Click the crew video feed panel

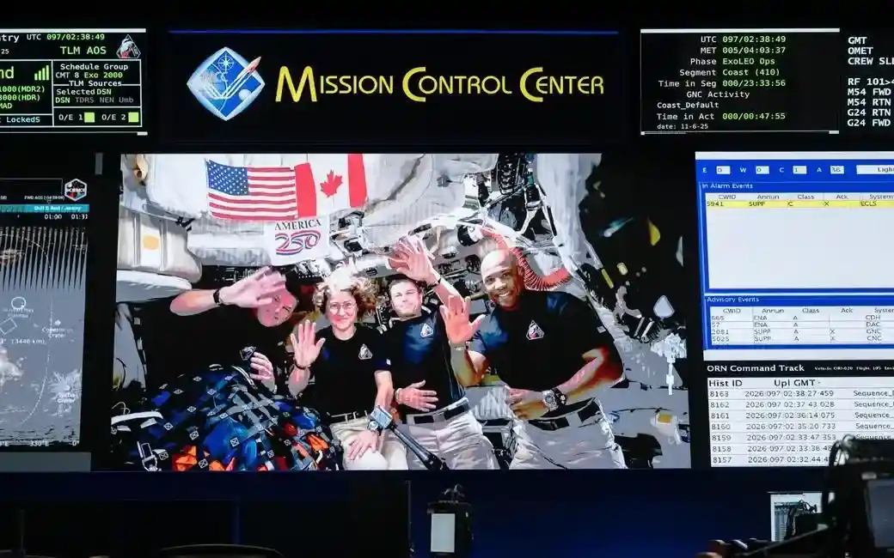coord(402,311)
